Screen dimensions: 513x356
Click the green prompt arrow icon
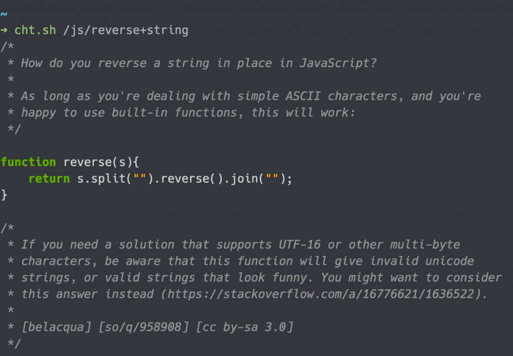pos(4,31)
